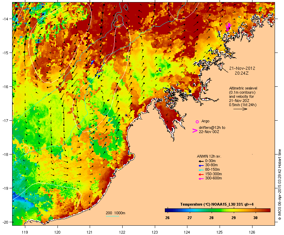This screenshot has height=235, width=284.
Task: Click the Altimetric sealevel text
Action: (243, 88)
